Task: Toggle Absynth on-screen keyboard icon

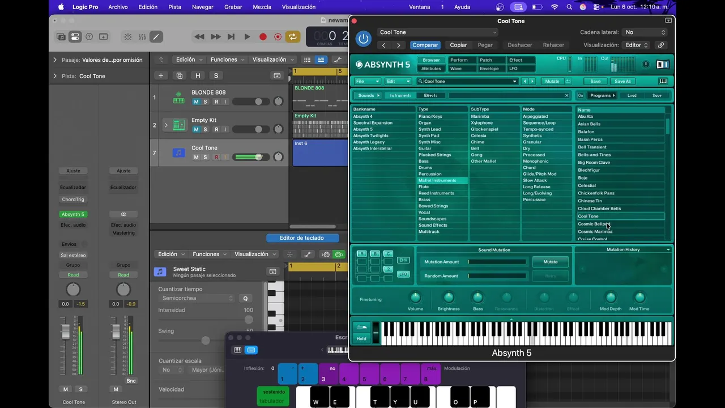Action: (663, 81)
